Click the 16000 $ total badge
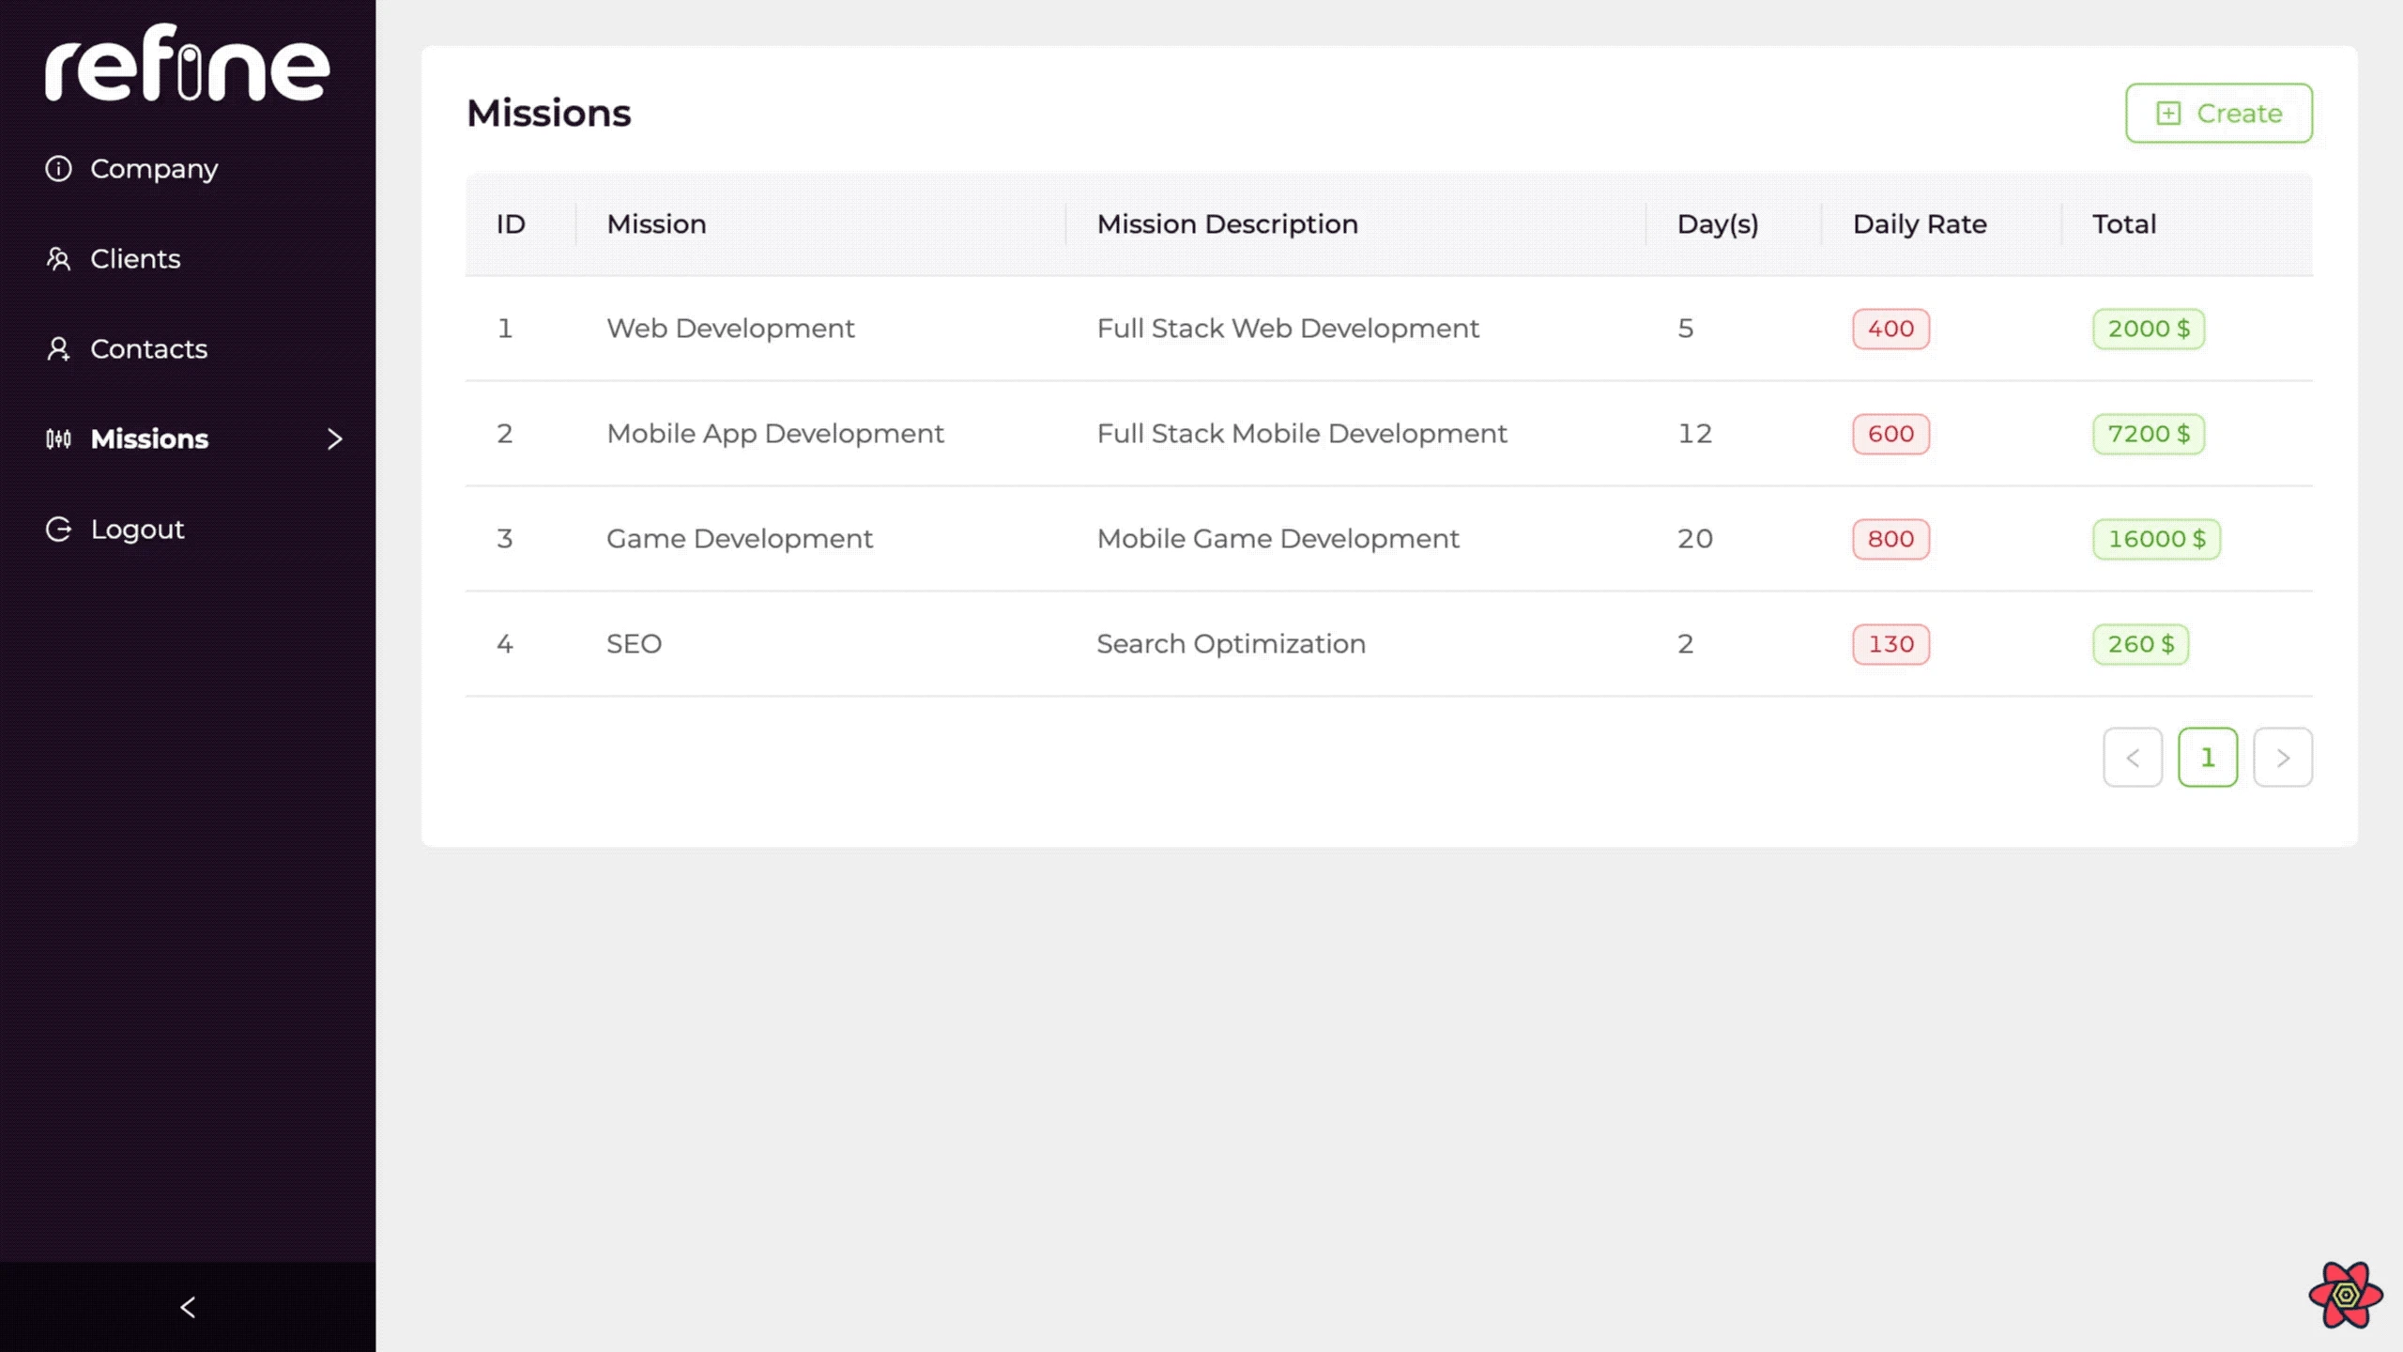This screenshot has width=2403, height=1352. pos(2155,539)
